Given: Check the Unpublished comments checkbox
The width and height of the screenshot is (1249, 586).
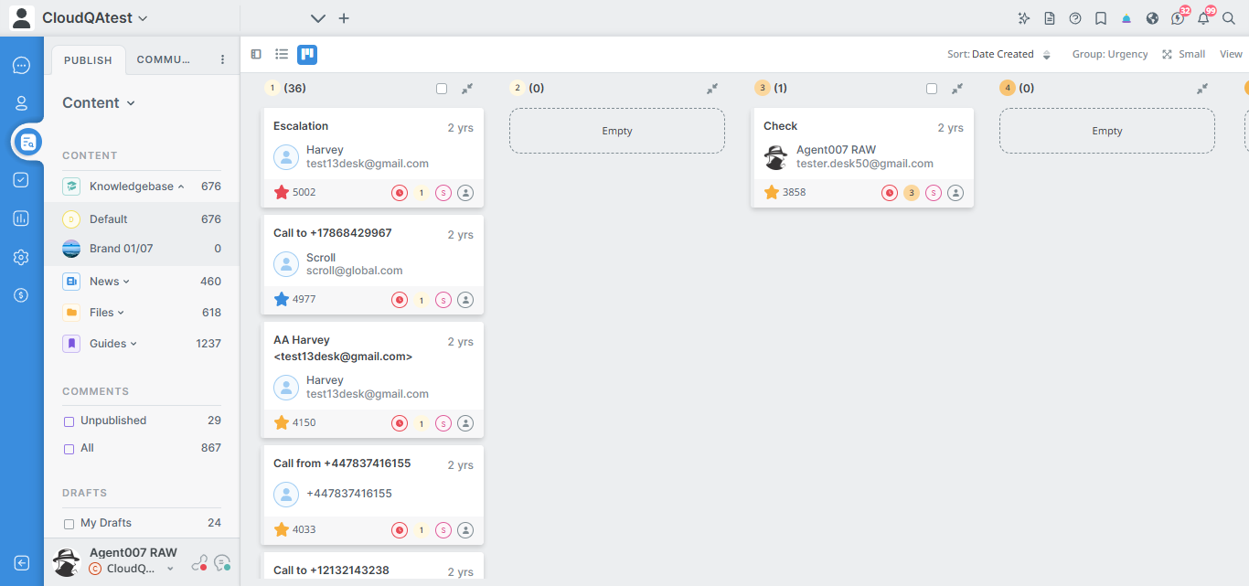Looking at the screenshot, I should coord(69,421).
